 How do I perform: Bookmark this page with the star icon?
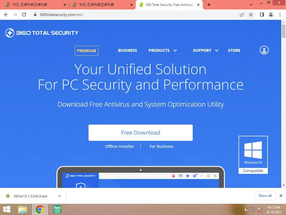pos(251,15)
